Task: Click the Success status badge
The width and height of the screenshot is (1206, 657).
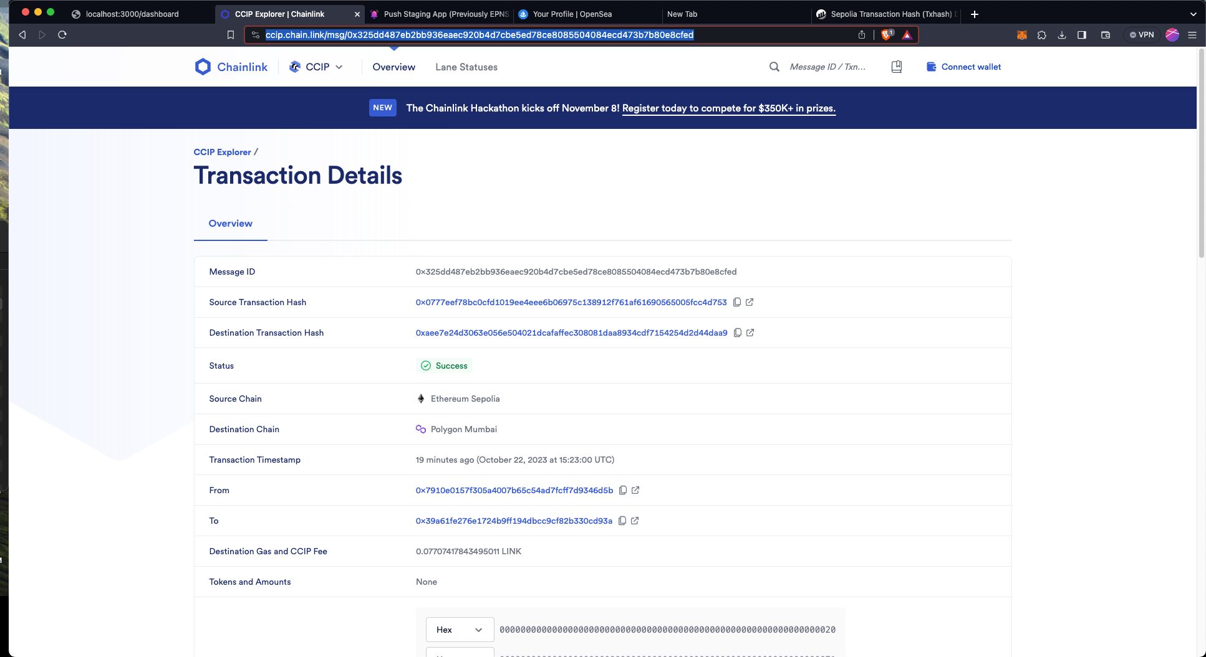Action: [x=444, y=366]
